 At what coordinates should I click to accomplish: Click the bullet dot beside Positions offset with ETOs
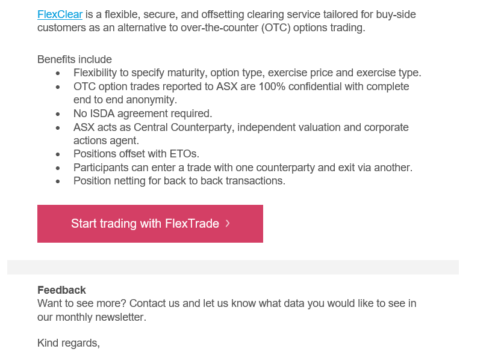[57, 154]
